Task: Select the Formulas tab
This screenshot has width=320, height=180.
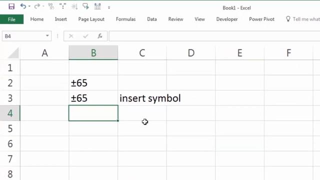Action: click(125, 19)
